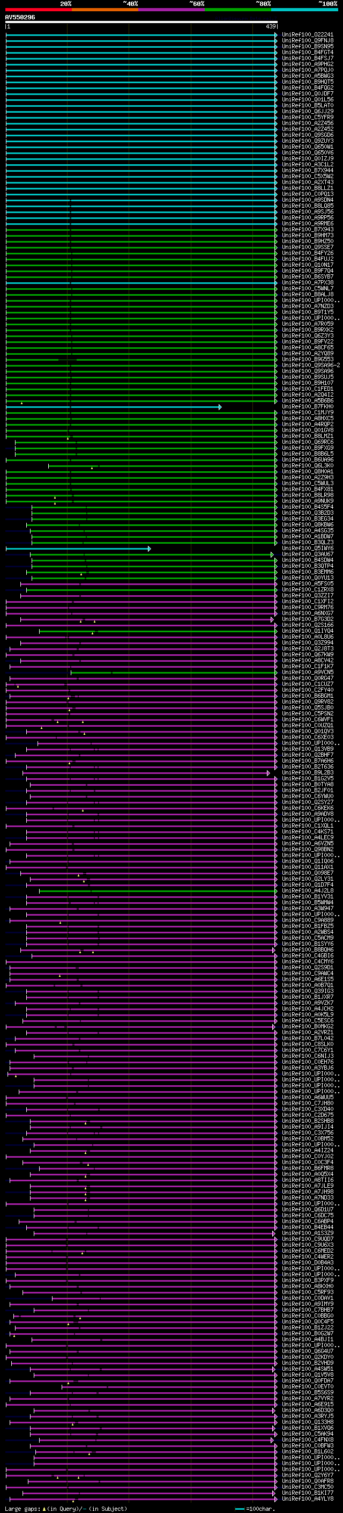The image size is (343, 1513).
Task: Select the AV558296 query name label
Action: pyautogui.click(x=20, y=17)
